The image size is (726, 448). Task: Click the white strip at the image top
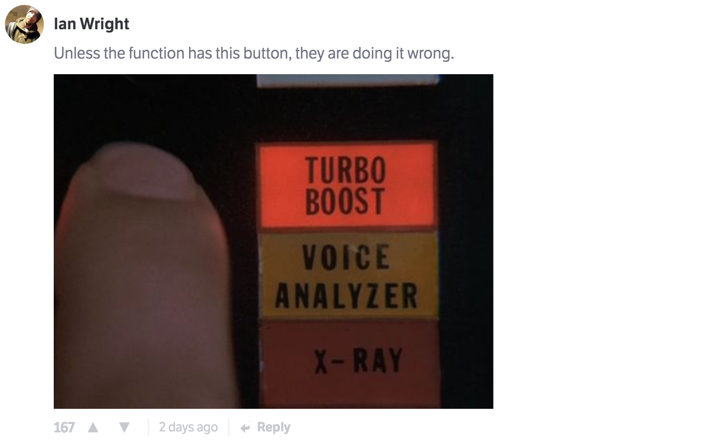click(348, 81)
